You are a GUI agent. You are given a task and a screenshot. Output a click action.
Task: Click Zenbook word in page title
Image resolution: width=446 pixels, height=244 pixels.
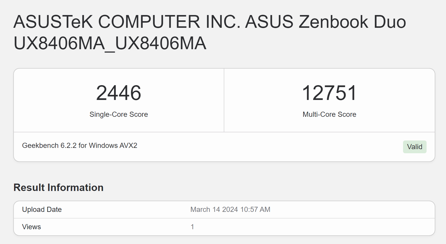333,22
